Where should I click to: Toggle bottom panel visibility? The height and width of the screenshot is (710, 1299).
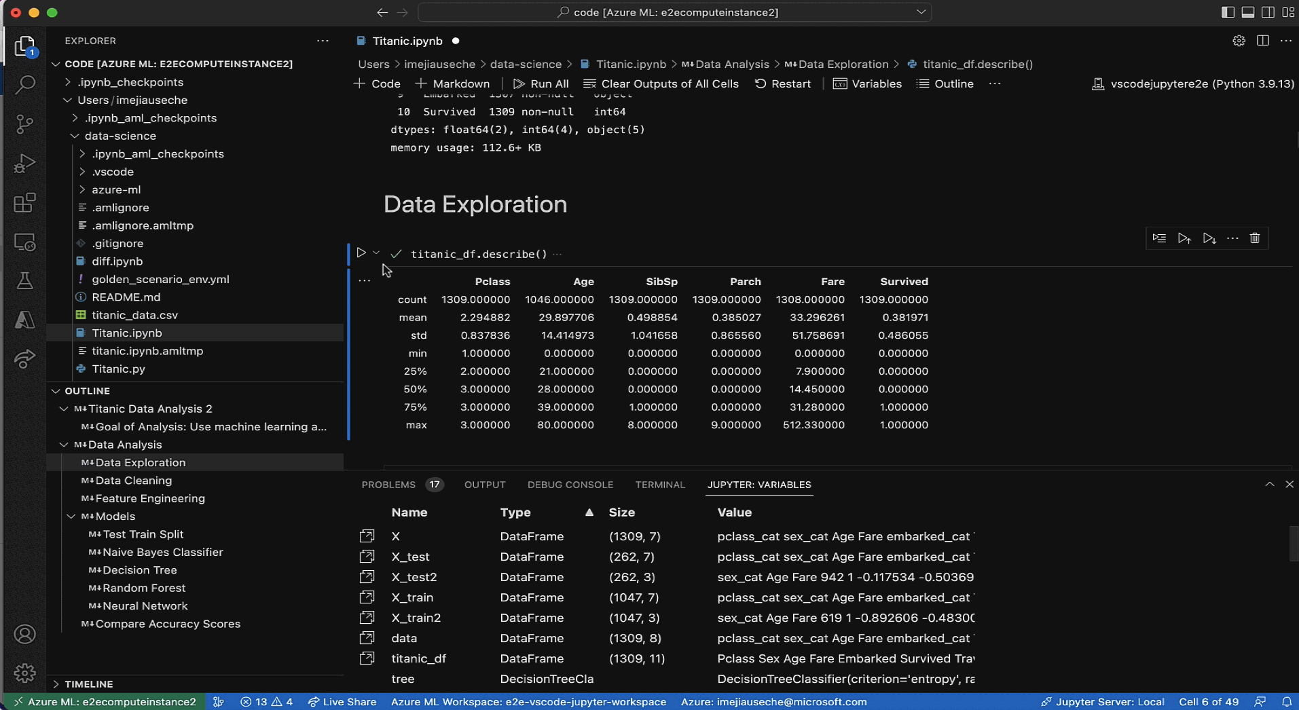pos(1248,12)
